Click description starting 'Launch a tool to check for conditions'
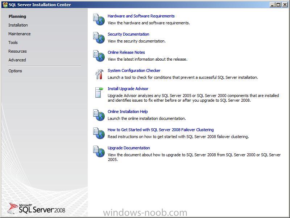Screen dimensions: 290x218 [183, 77]
